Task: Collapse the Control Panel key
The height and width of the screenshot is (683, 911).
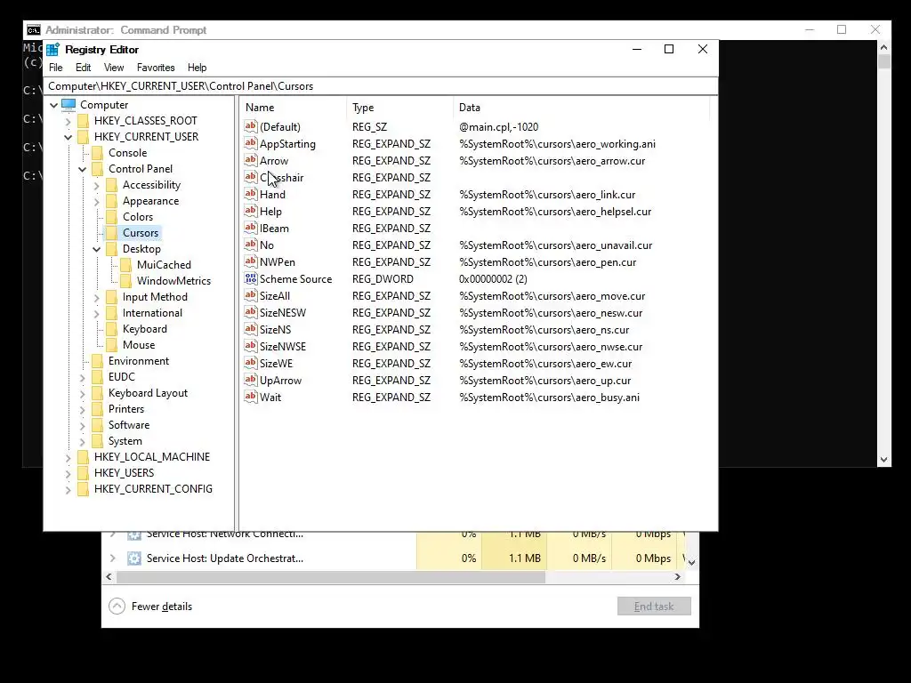Action: click(x=83, y=169)
